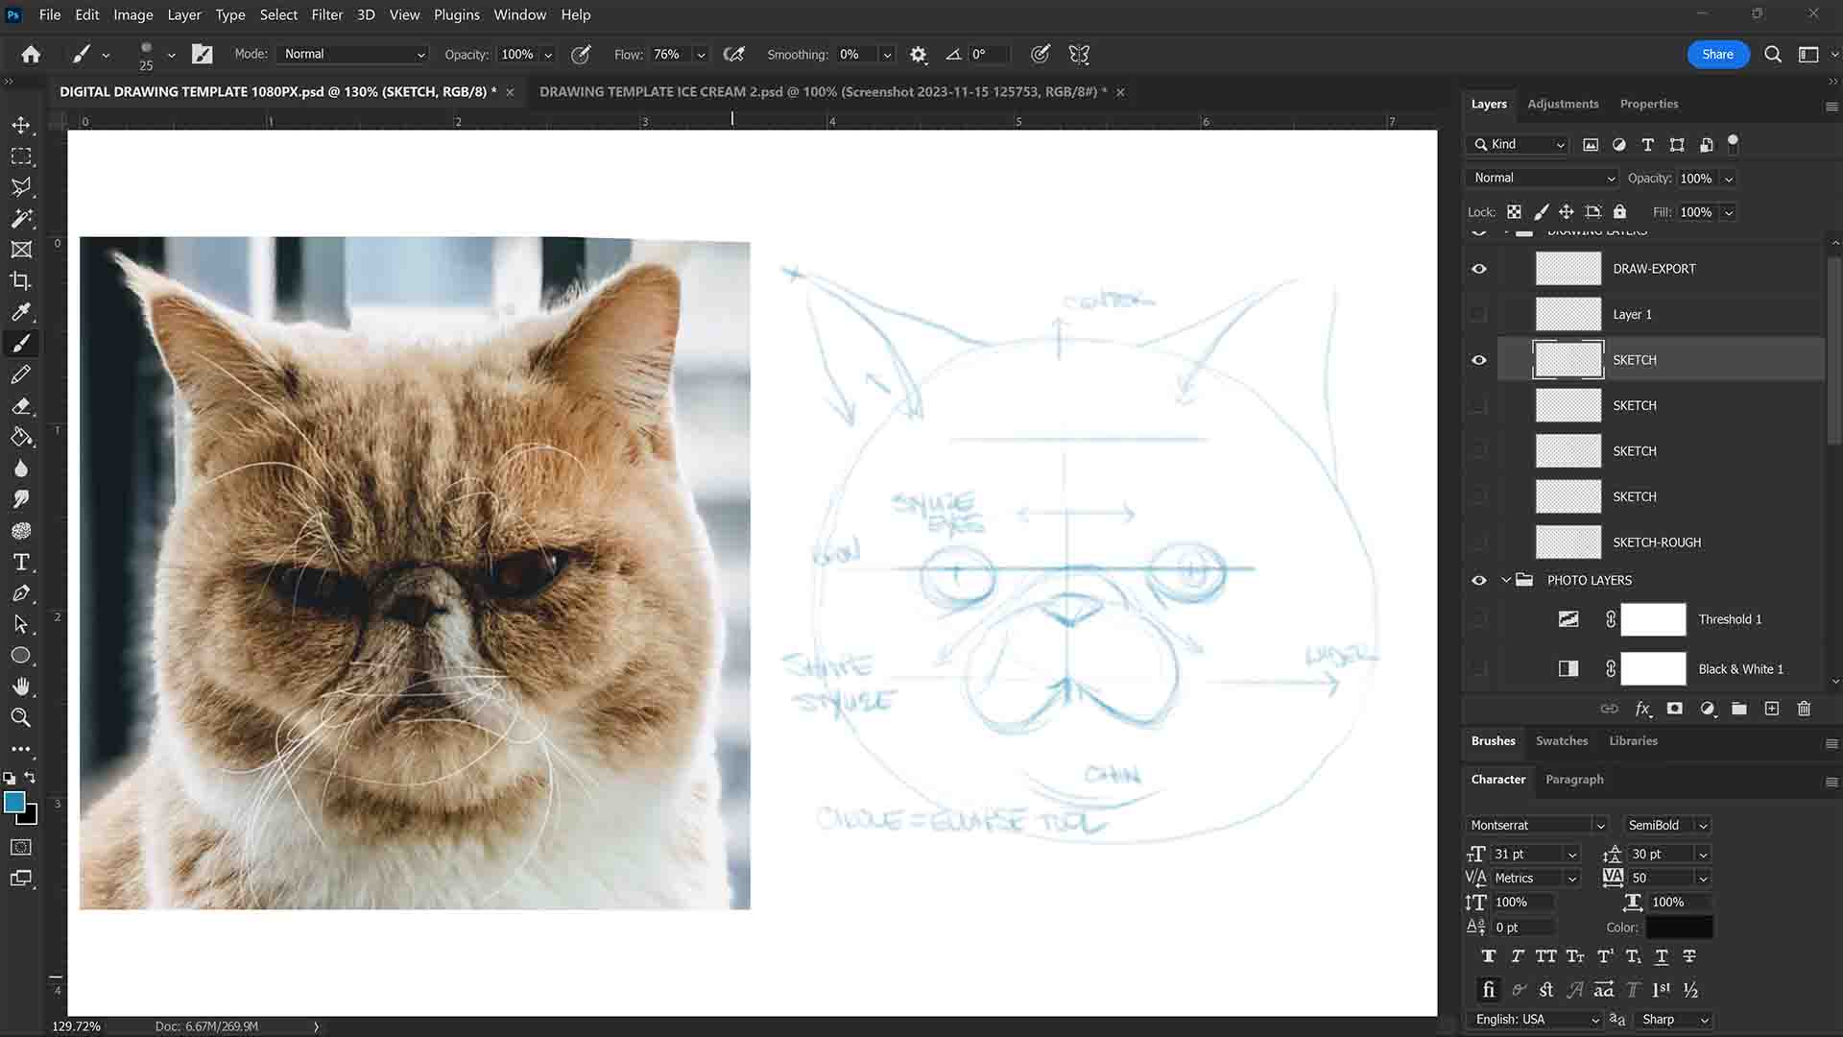This screenshot has width=1843, height=1037.
Task: Select the Smudge tool
Action: (21, 499)
